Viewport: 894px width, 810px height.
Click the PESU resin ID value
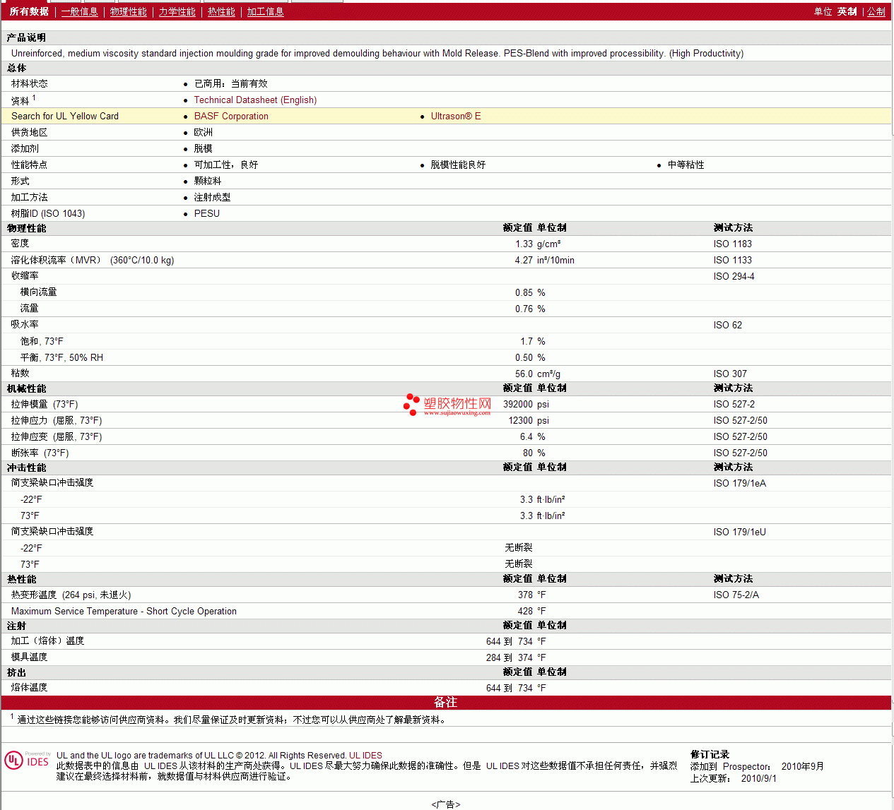[207, 214]
